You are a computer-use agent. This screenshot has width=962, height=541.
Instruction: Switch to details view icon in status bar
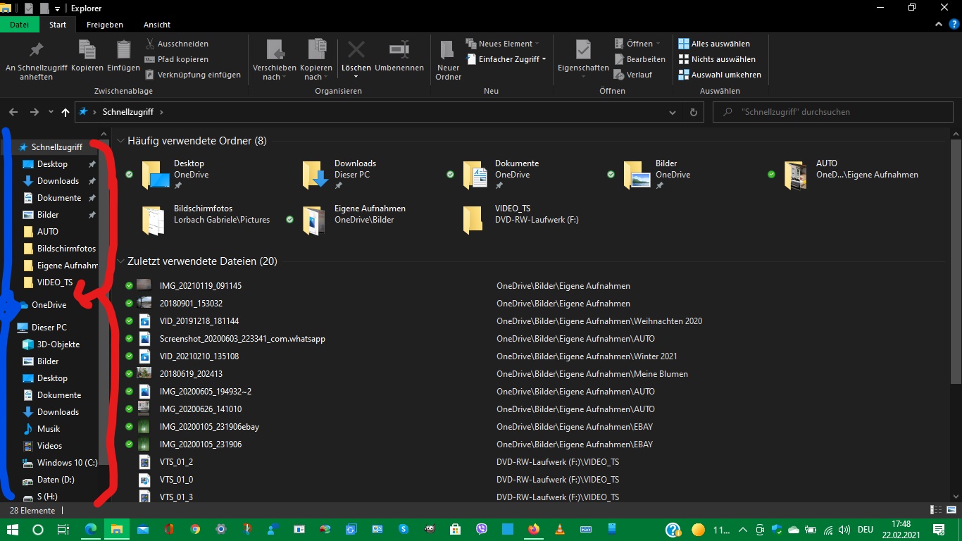click(935, 510)
